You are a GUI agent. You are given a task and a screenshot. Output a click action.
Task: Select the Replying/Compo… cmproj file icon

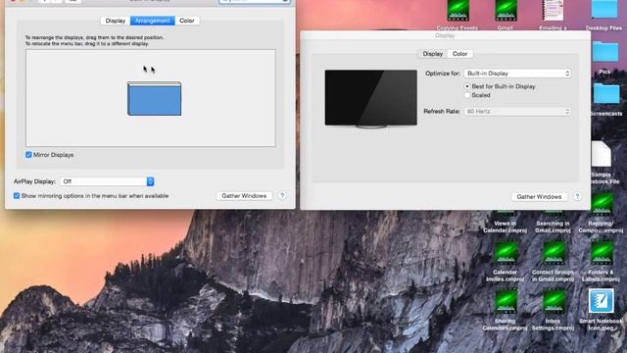tap(602, 205)
